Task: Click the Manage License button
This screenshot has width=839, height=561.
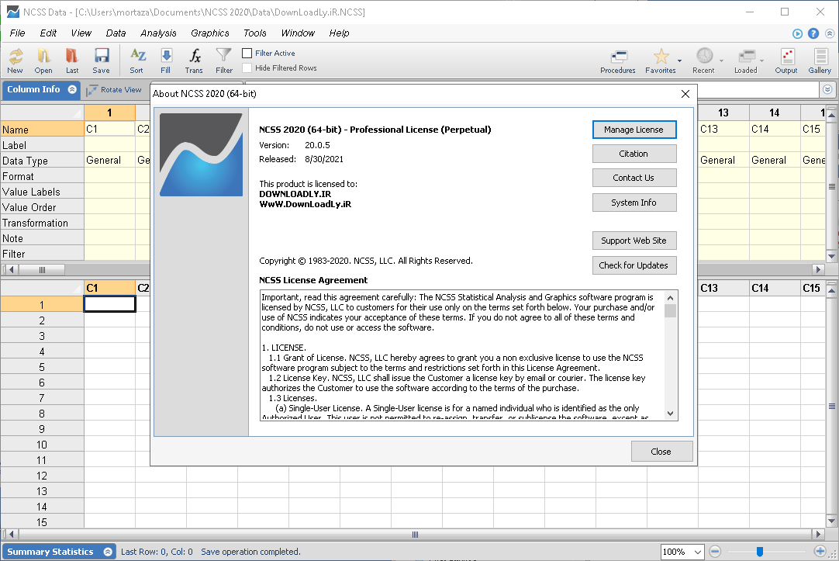Action: click(x=634, y=130)
